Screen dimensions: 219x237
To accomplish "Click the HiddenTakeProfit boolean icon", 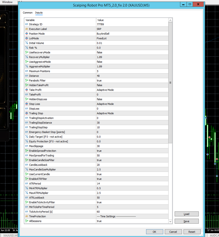I will click(x=26, y=85).
